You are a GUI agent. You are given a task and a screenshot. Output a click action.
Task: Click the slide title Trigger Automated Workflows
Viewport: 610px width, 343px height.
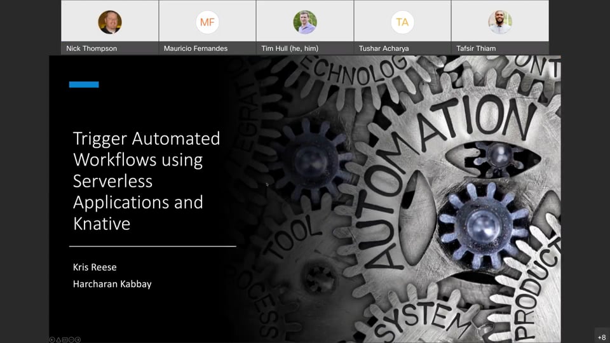point(146,181)
